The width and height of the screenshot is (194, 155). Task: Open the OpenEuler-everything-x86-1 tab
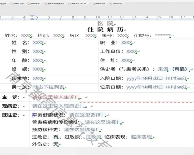point(56,4)
